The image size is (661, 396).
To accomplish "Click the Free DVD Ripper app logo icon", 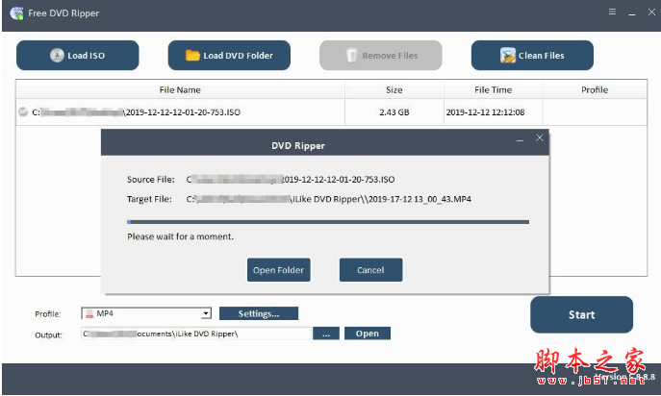I will (x=17, y=13).
